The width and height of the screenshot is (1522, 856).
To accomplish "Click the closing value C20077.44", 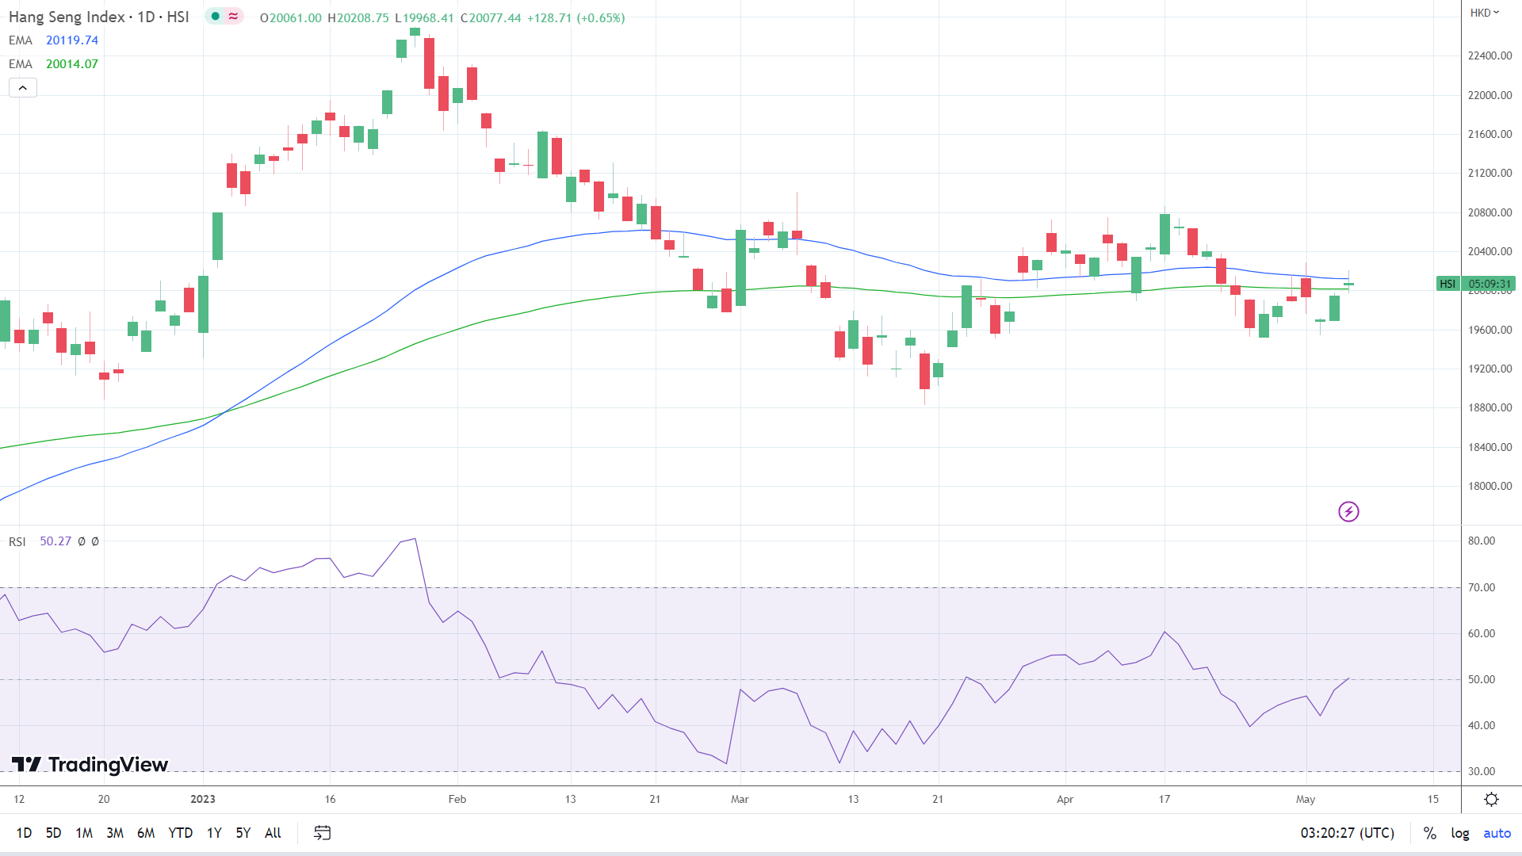I will point(491,17).
